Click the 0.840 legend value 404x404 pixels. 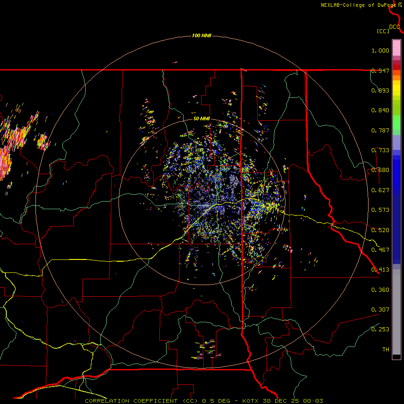tap(380, 110)
